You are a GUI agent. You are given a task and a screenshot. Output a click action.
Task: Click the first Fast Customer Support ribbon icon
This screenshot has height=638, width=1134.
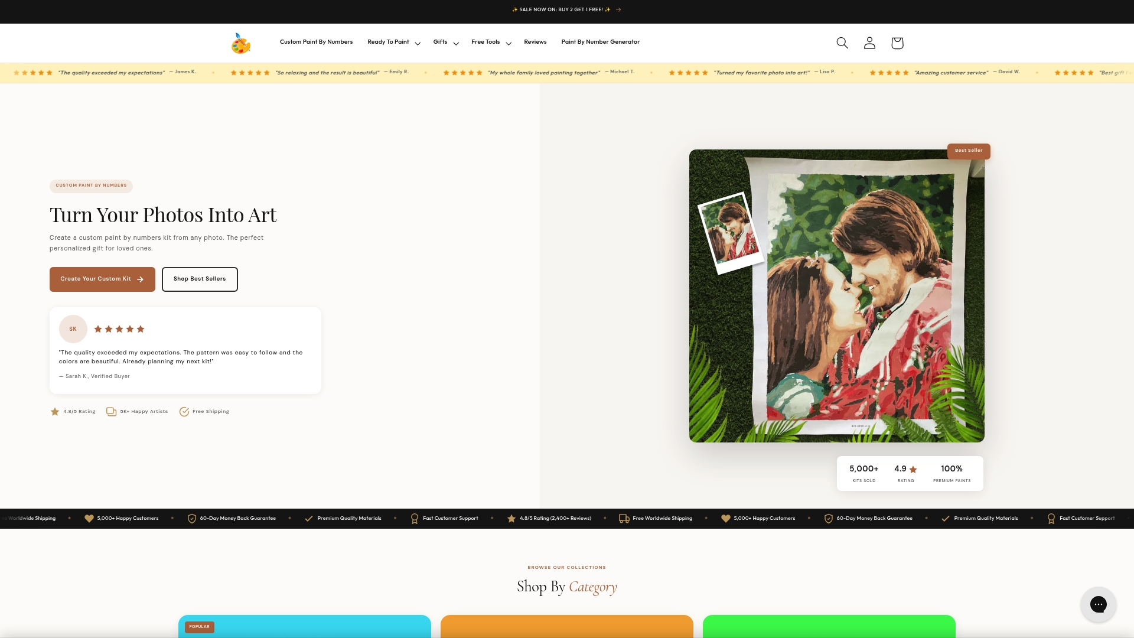pyautogui.click(x=415, y=519)
